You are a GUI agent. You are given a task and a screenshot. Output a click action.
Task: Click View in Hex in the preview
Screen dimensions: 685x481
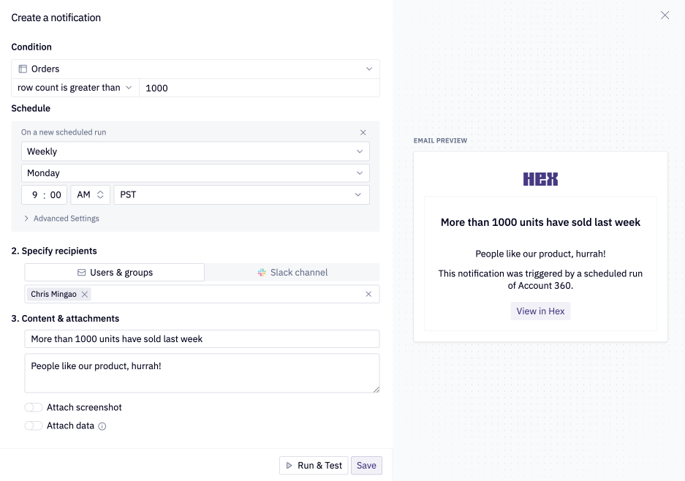[x=540, y=311]
